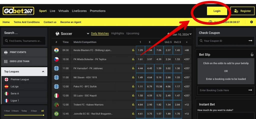Load booking code with arrow icon
The image size is (256, 119).
pyautogui.click(x=250, y=90)
